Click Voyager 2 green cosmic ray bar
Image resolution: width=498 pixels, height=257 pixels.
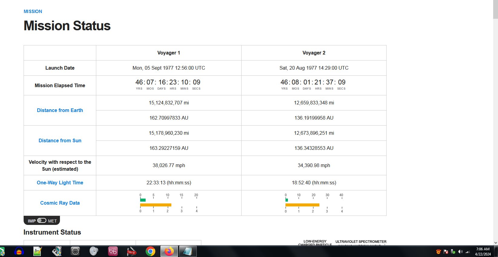click(x=287, y=200)
